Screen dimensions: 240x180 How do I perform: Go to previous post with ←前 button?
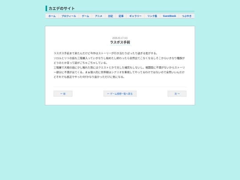(x=63, y=94)
